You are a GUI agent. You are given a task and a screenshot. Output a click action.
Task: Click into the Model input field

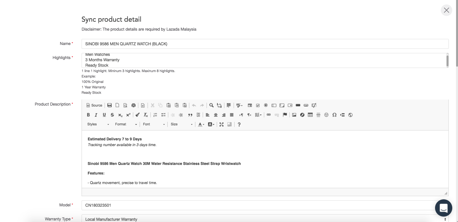click(x=258, y=205)
